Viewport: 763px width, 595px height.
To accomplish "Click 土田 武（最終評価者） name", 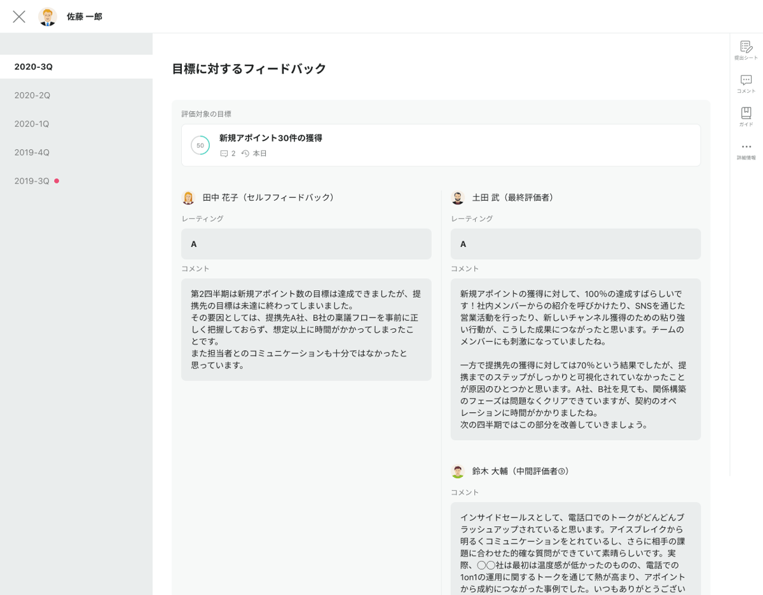I will [514, 197].
